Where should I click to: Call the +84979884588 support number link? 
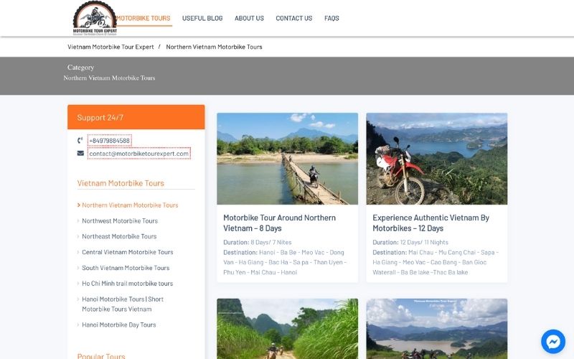110,141
